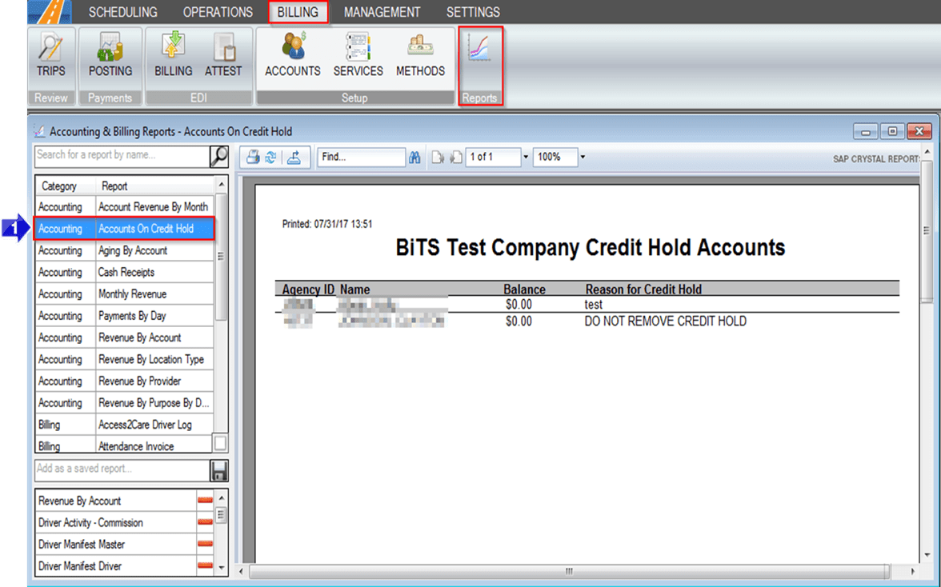941x587 pixels.
Task: Open the MANAGEMENT menu tab
Action: pyautogui.click(x=382, y=12)
